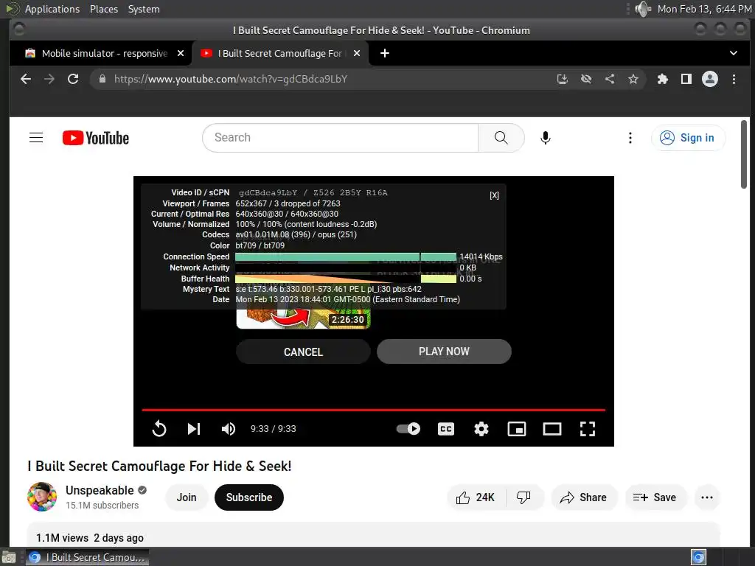Open the Extensions puzzle icon
The width and height of the screenshot is (755, 566).
coord(663,79)
